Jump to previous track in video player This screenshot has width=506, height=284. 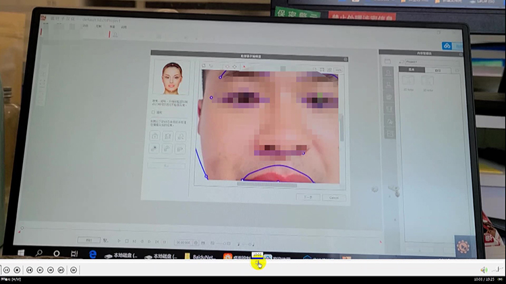(x=30, y=270)
